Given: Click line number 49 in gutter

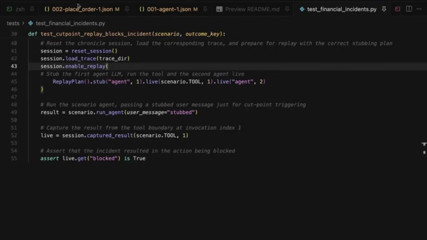Looking at the screenshot, I should (x=14, y=112).
